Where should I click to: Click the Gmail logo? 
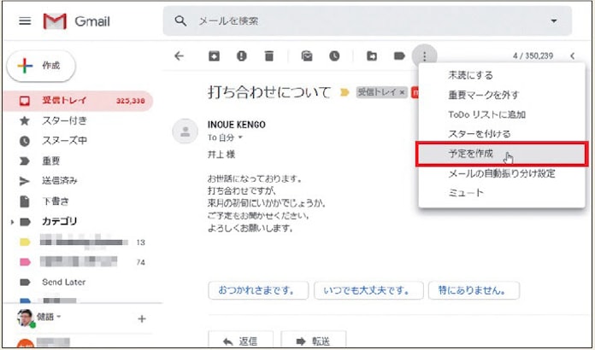pyautogui.click(x=77, y=21)
